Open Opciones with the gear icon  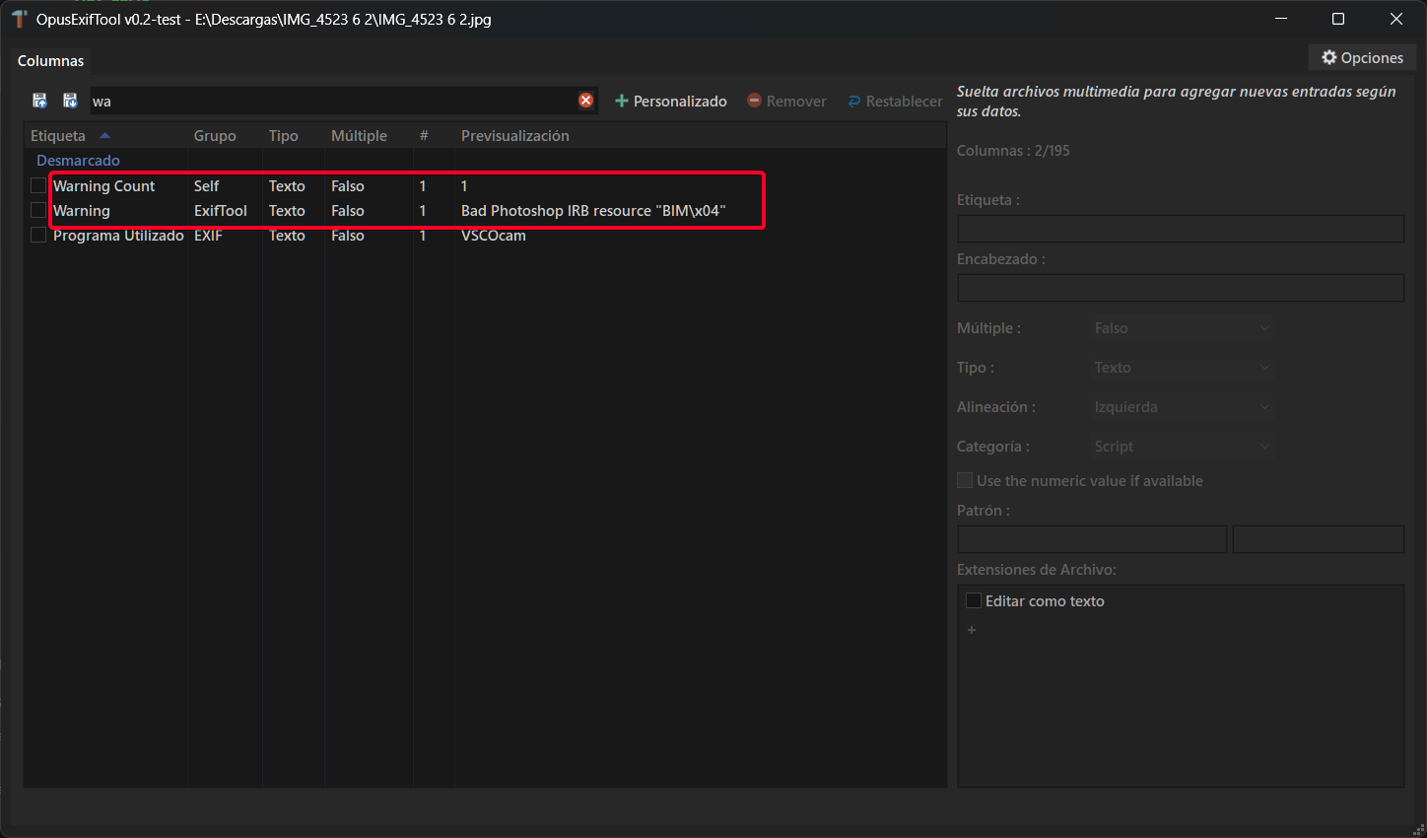point(1362,58)
